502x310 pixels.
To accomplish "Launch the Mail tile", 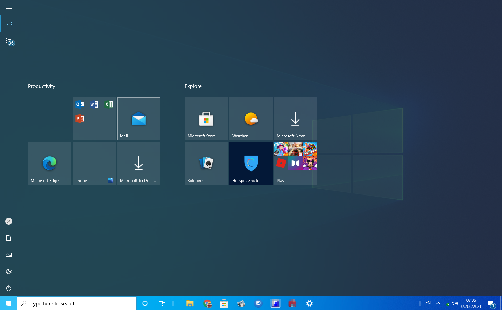I will (139, 119).
